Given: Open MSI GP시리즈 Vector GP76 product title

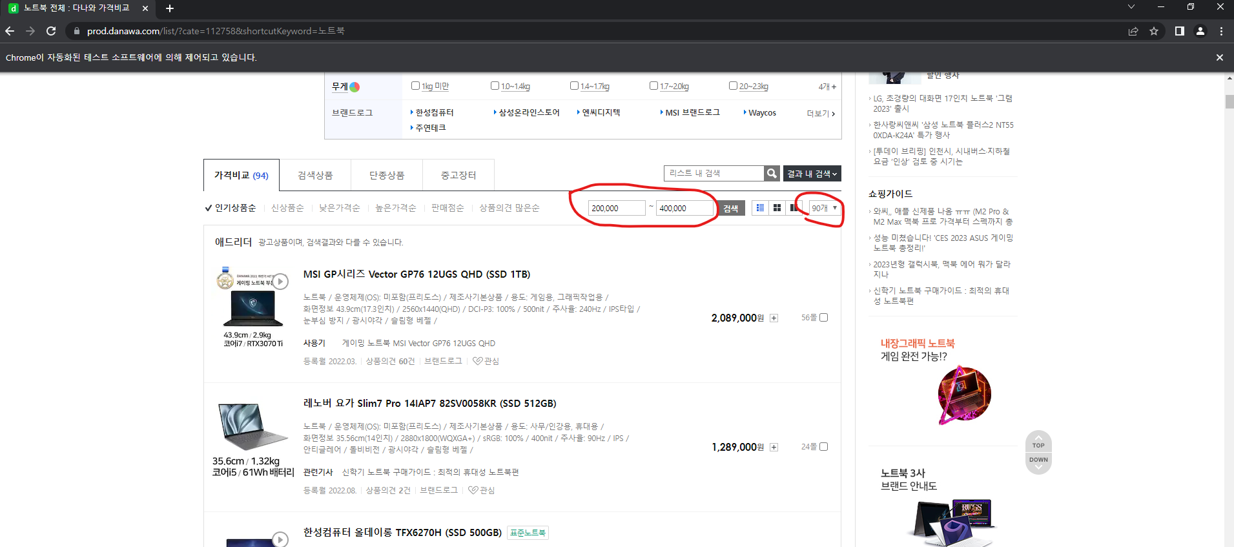Looking at the screenshot, I should tap(416, 274).
